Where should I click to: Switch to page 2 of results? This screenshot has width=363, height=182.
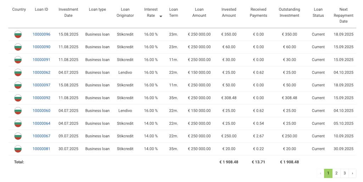336,173
